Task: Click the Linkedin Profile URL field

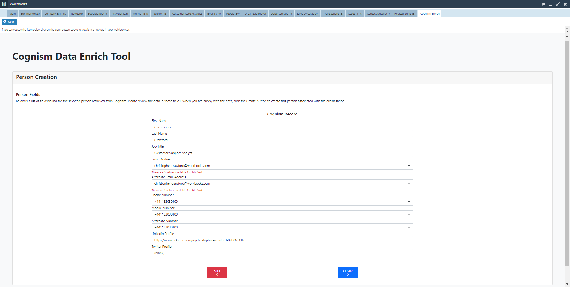Action: click(282, 240)
